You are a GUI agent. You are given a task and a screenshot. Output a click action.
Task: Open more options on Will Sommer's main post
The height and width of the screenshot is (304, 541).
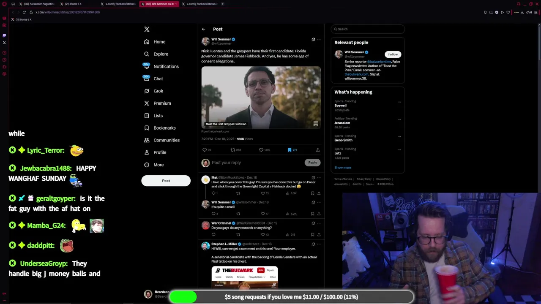point(319,39)
